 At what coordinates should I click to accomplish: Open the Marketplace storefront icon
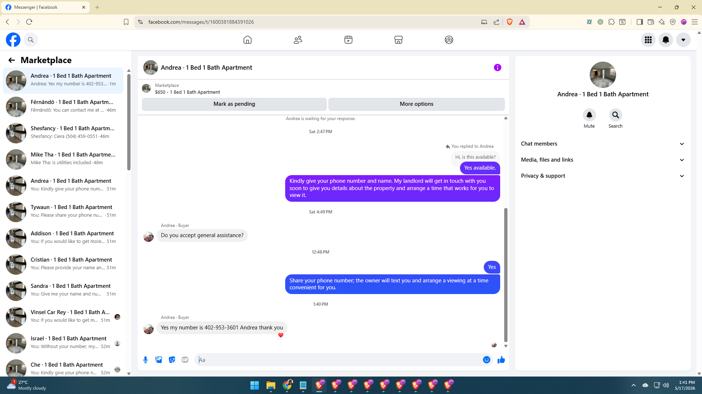[x=399, y=40]
